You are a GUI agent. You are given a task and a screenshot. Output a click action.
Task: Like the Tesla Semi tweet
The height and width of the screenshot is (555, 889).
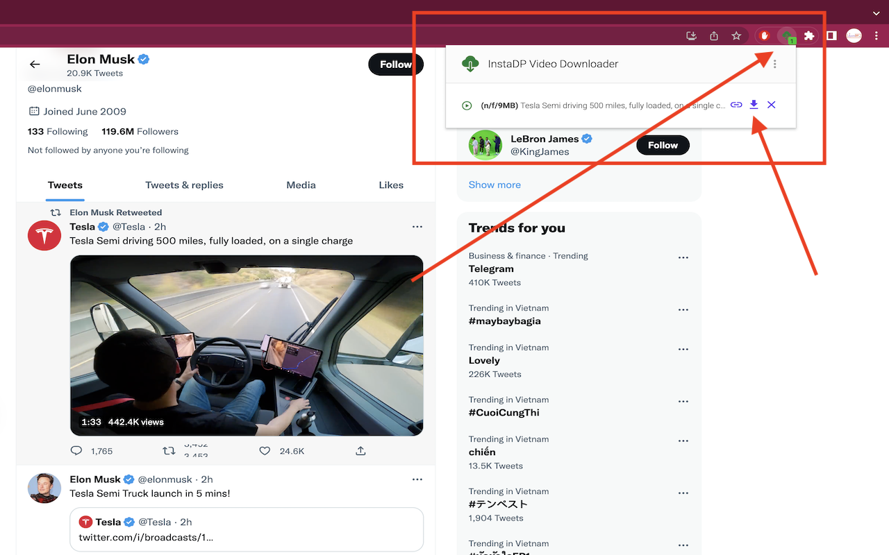tap(265, 451)
